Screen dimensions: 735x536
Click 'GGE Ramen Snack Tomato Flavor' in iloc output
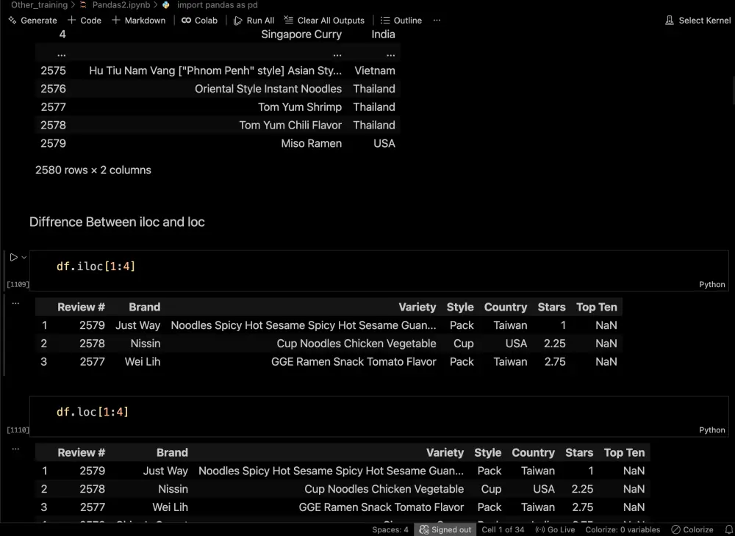click(x=354, y=362)
